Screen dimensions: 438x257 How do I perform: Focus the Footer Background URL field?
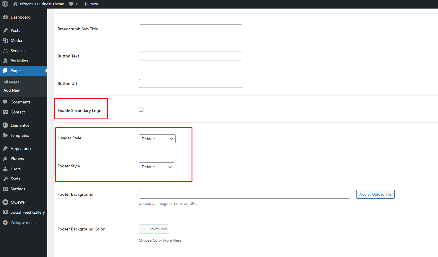click(x=244, y=194)
